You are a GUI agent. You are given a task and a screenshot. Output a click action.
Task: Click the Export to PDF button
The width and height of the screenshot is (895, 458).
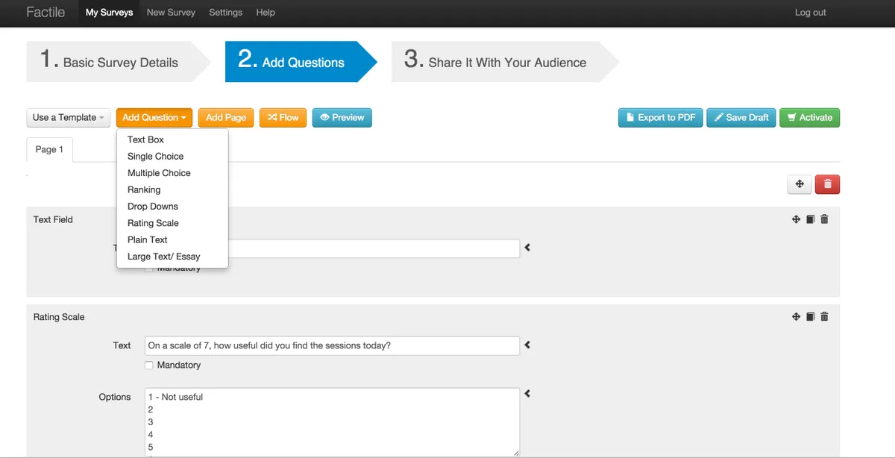(x=660, y=118)
